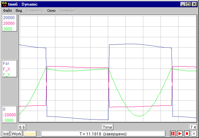Click green lower limit value -3000
The image size is (199, 138).
[8, 120]
